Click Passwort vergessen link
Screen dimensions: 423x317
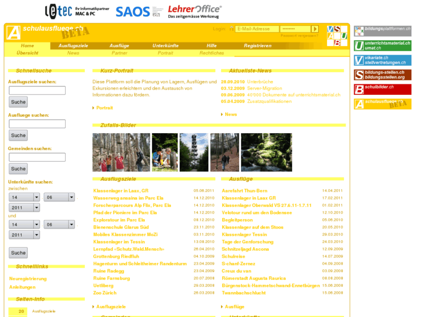(300, 35)
